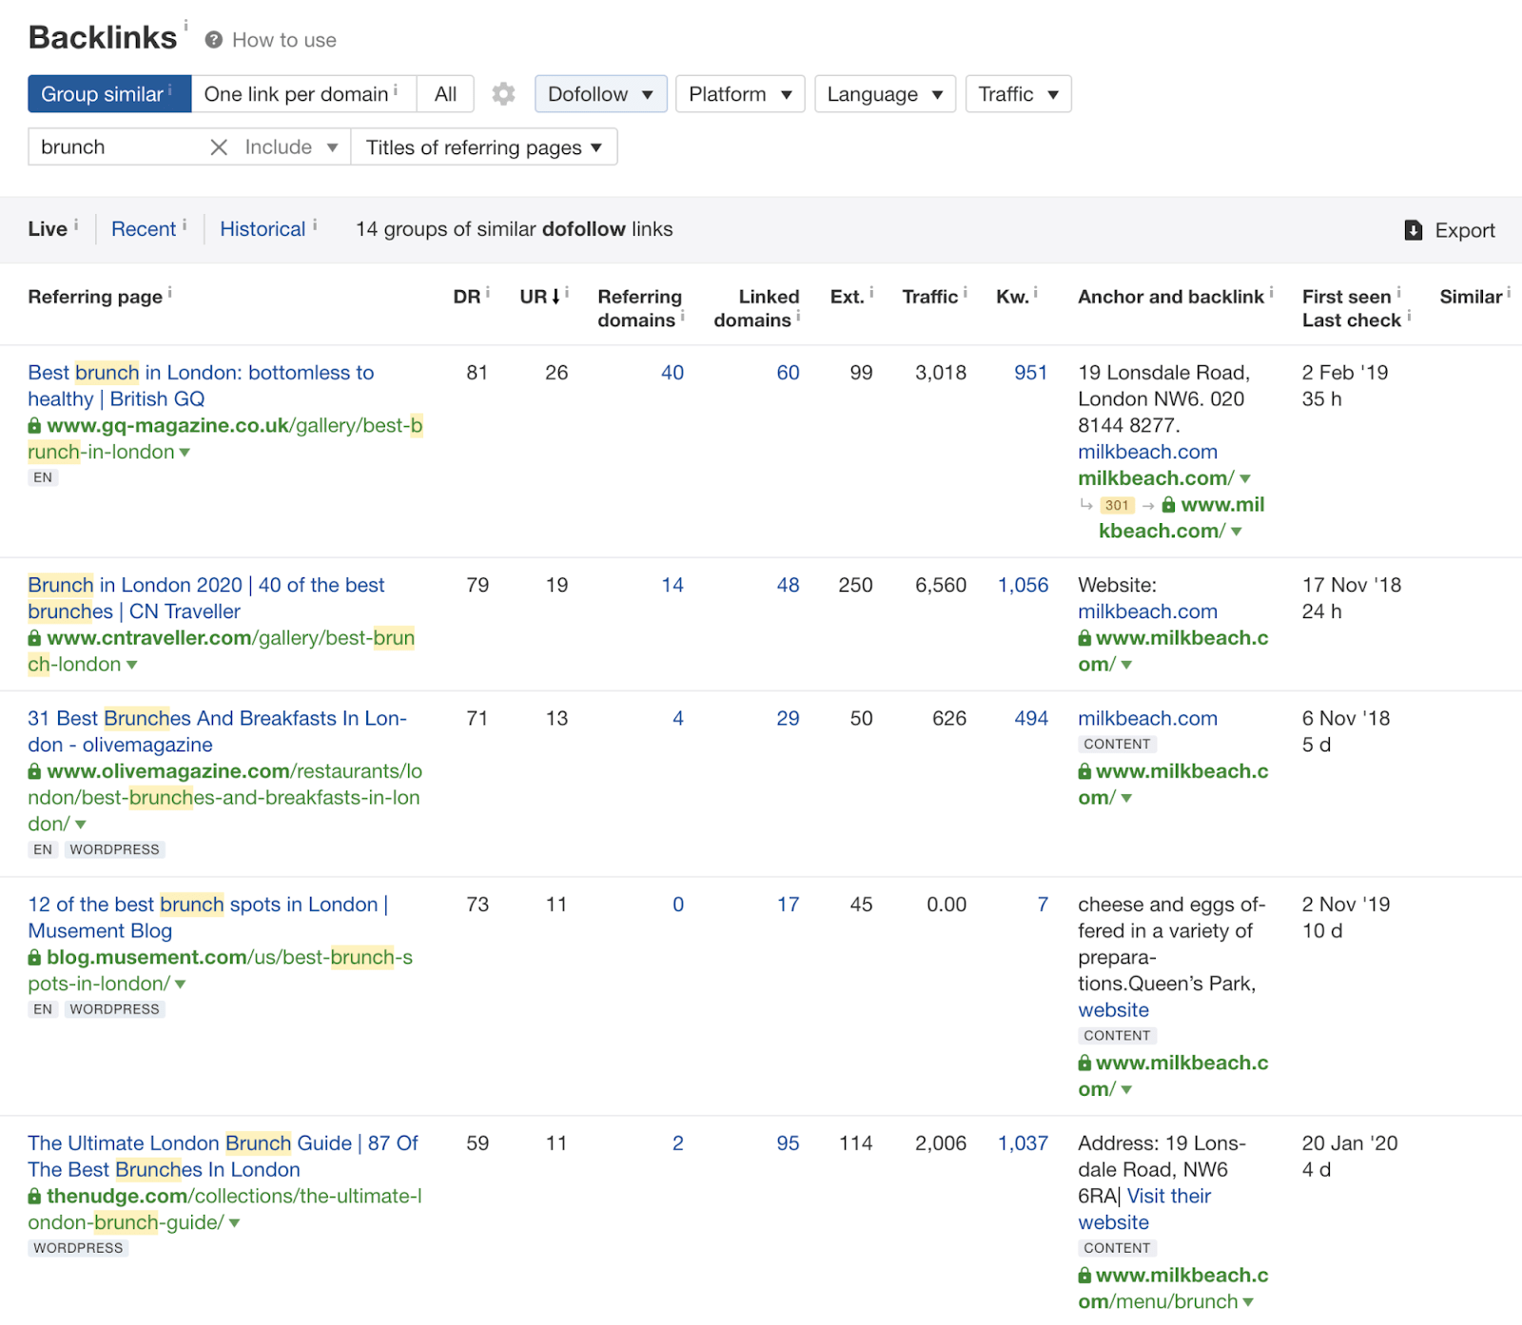The height and width of the screenshot is (1325, 1522).
Task: Click the 951 keywords link in the GQ row
Action: (1029, 372)
